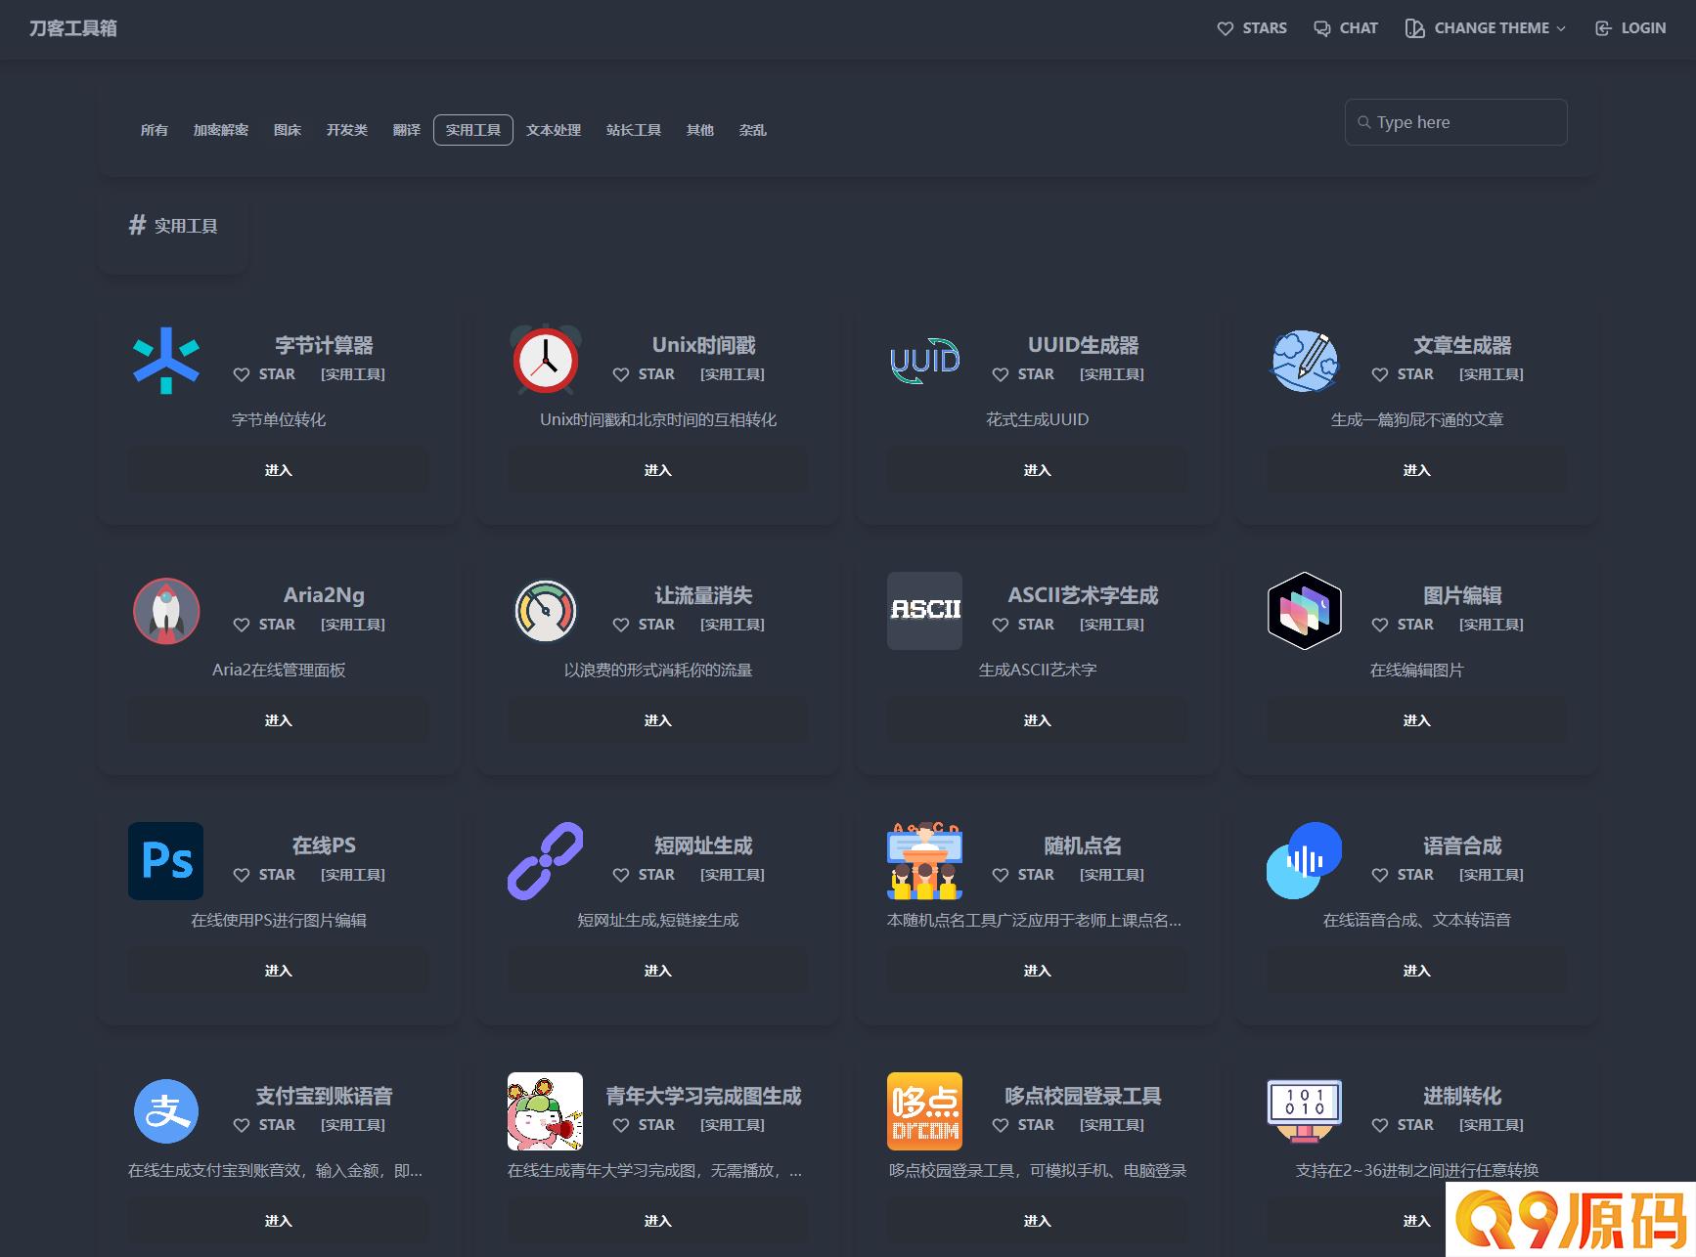1696x1257 pixels.
Task: Click 进入 button for 语音合成
Action: pyautogui.click(x=1417, y=971)
